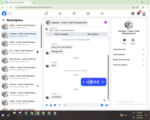Open Rosmeri's conversation in the list
Viewport: 150px width, 120px height.
coord(20,85)
